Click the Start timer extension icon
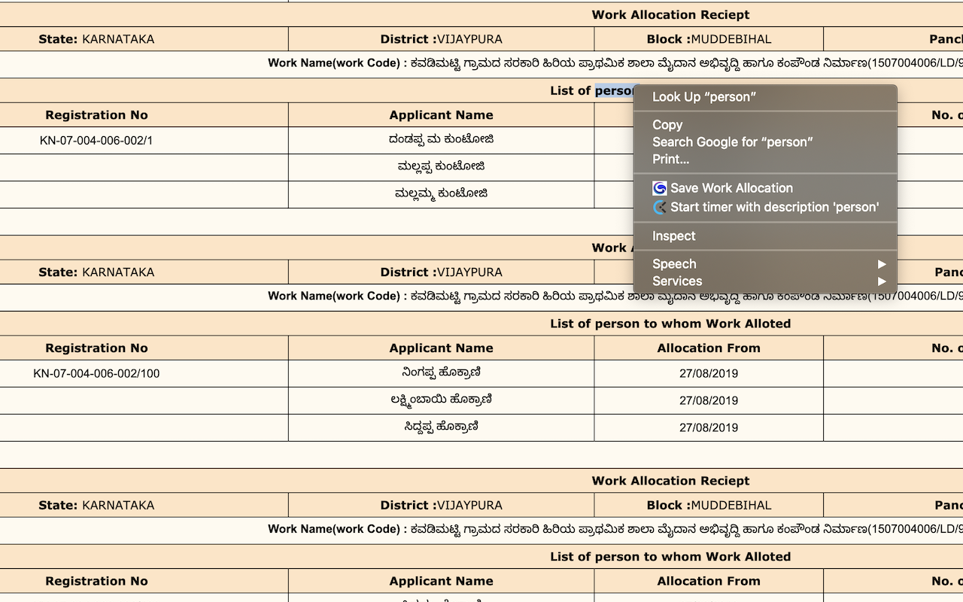The image size is (963, 602). [x=660, y=207]
